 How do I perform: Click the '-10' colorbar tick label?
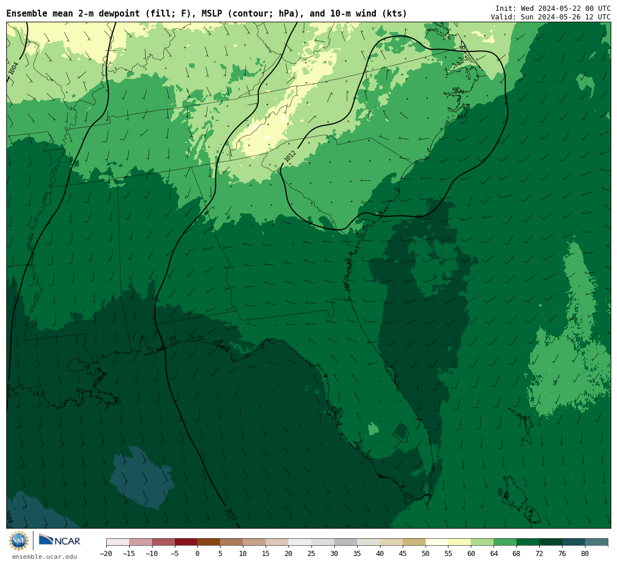(x=152, y=553)
